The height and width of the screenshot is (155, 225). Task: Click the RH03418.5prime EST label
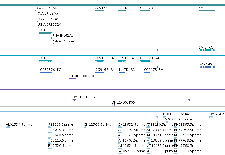187,135
